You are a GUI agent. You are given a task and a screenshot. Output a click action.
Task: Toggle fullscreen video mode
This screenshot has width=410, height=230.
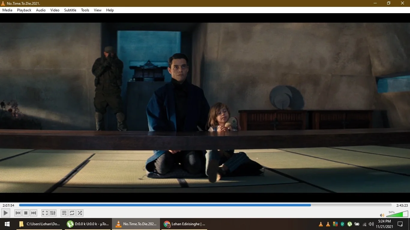click(45, 213)
